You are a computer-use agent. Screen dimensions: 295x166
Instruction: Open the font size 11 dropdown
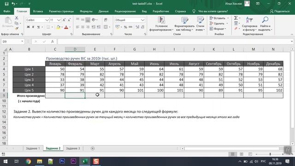pyautogui.click(x=59, y=20)
